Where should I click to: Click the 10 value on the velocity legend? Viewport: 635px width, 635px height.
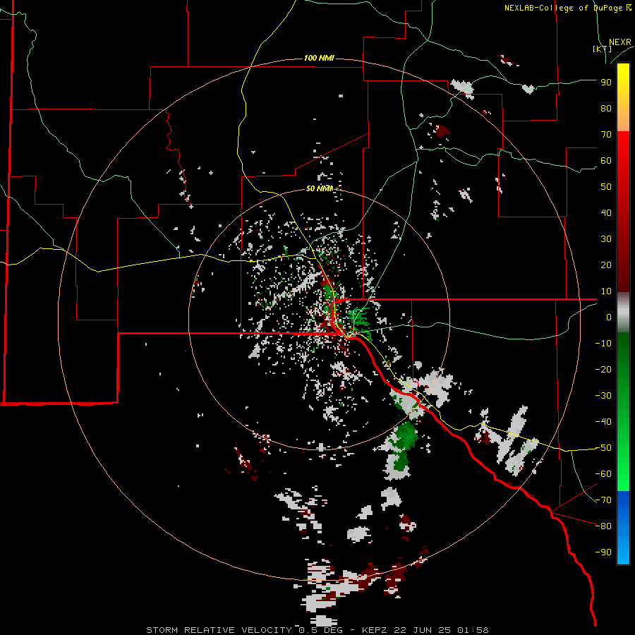click(606, 291)
